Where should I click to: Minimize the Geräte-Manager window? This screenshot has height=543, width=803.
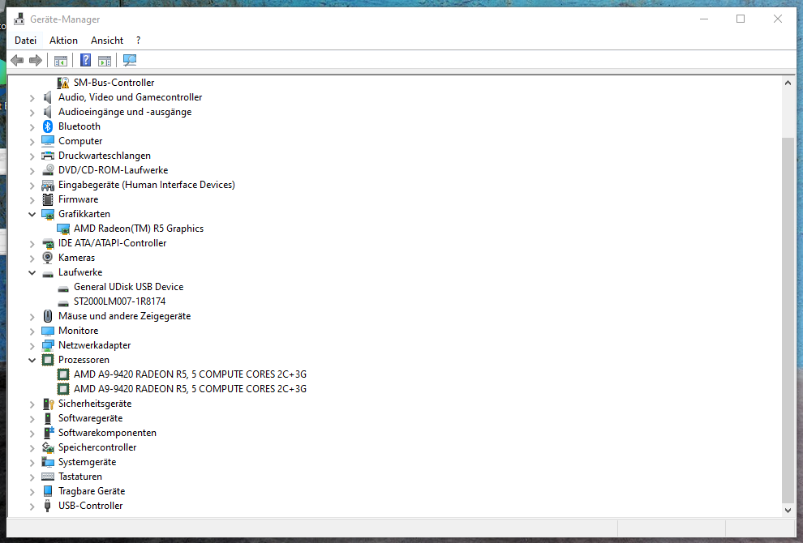704,19
